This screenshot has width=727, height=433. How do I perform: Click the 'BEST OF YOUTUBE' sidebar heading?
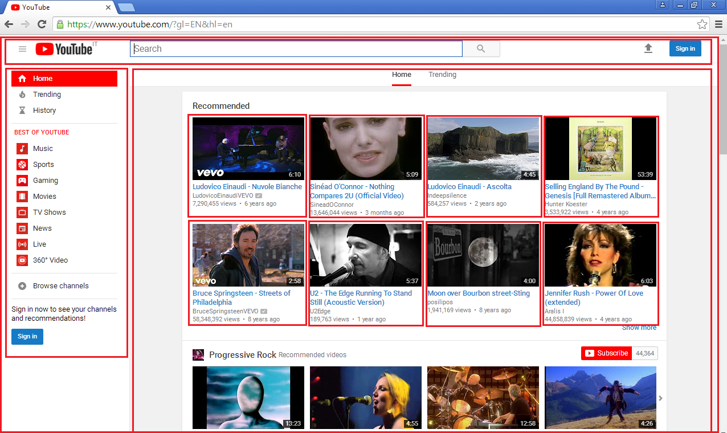coord(42,132)
